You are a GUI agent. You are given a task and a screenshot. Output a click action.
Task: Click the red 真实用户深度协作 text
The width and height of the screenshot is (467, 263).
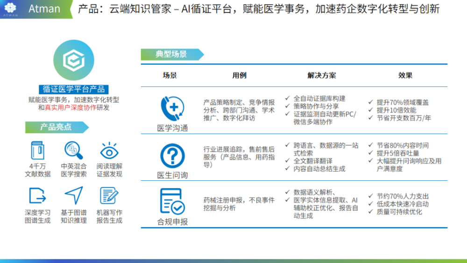(71, 107)
